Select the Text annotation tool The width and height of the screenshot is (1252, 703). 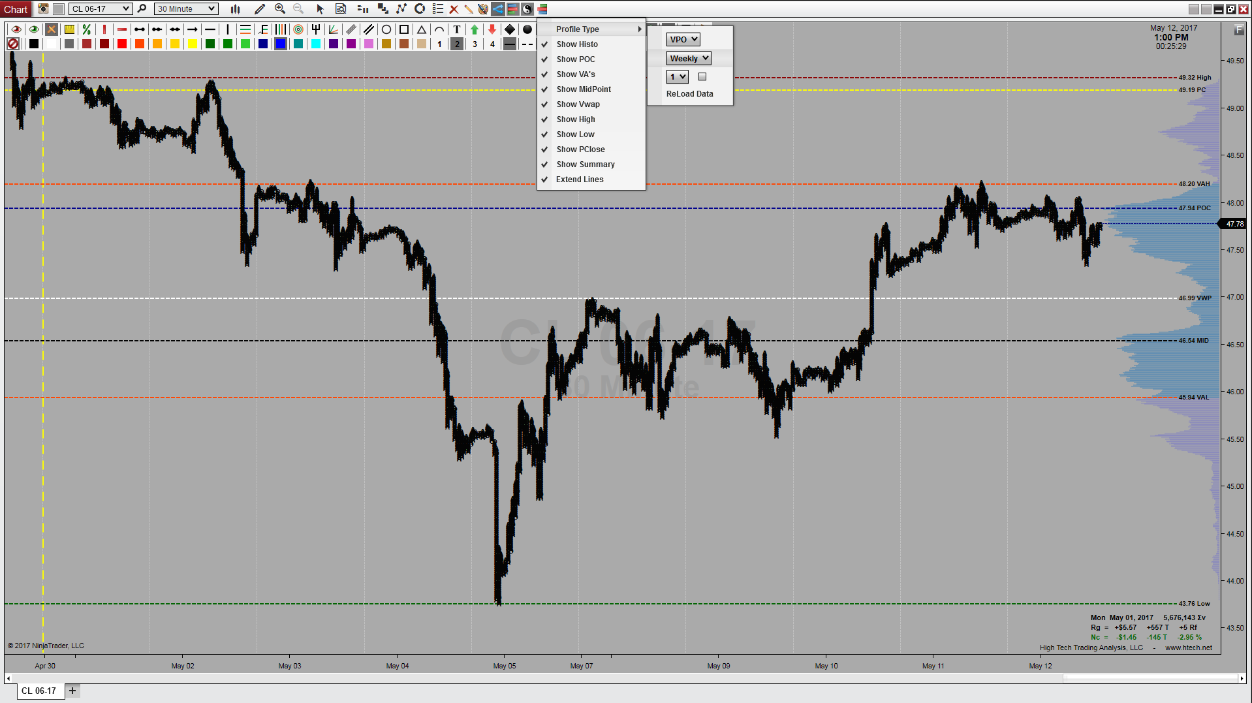[457, 29]
